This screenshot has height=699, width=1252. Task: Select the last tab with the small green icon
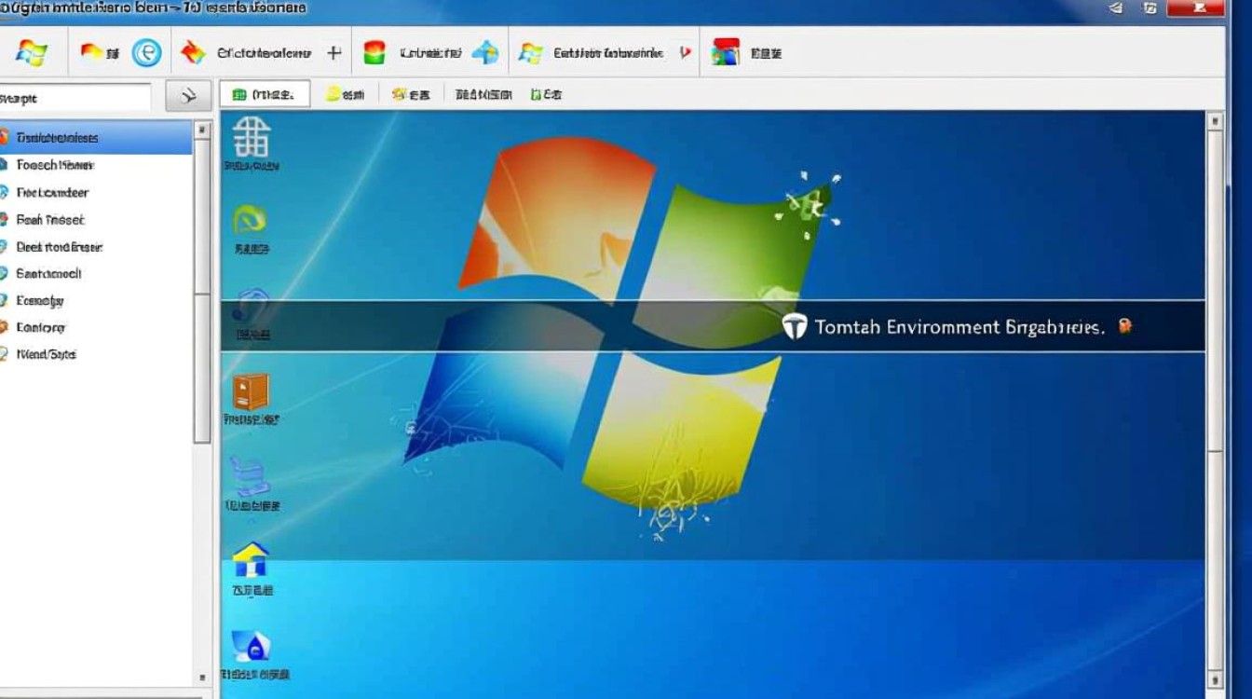pos(546,94)
